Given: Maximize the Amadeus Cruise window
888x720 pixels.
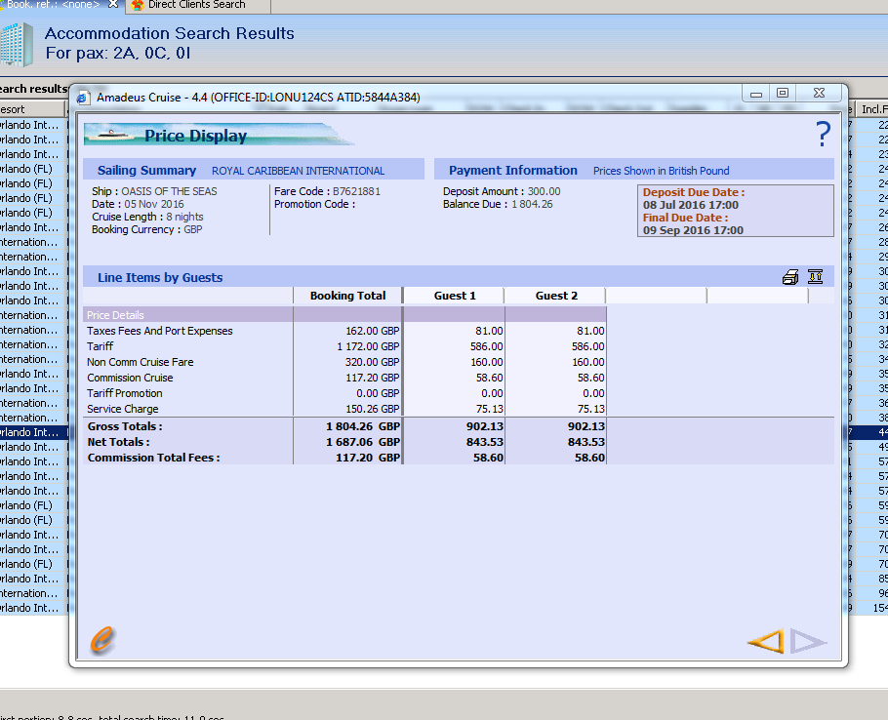Looking at the screenshot, I should [782, 94].
